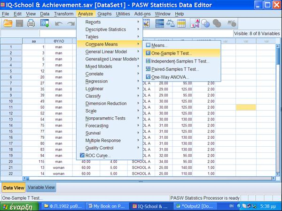Viewport: 282px width, 211px height.
Task: Click the Spell Check ABC icon
Action: click(231, 23)
